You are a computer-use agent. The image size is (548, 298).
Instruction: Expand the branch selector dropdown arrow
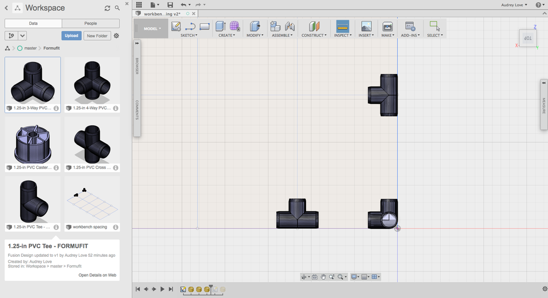point(22,36)
